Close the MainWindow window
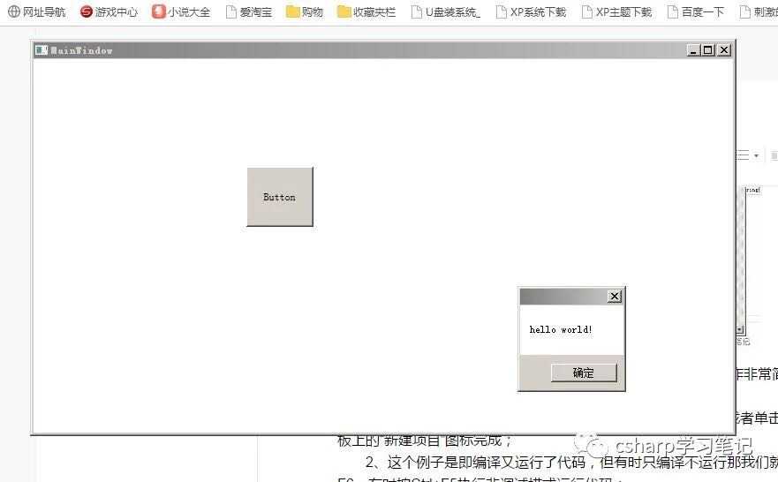The width and height of the screenshot is (778, 482). coord(724,50)
